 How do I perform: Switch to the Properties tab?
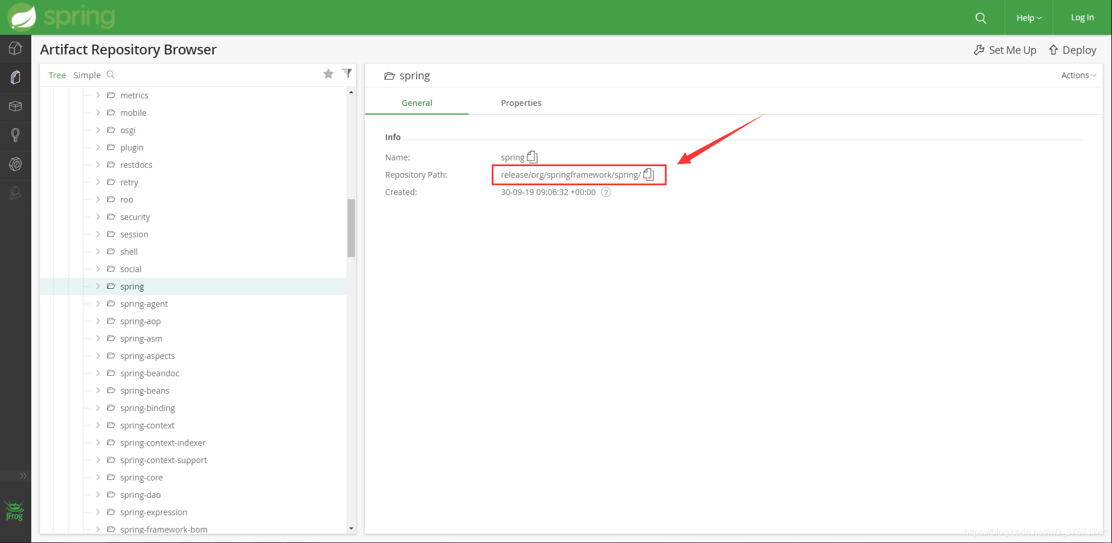pyautogui.click(x=521, y=103)
